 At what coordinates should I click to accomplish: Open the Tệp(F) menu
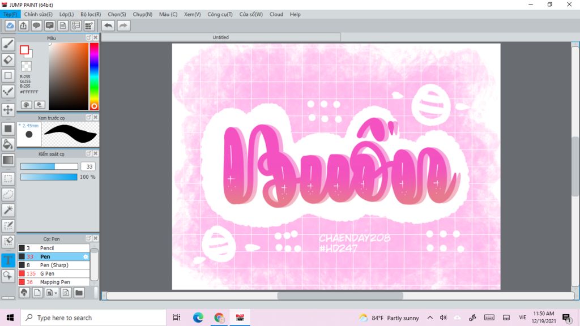coord(10,14)
